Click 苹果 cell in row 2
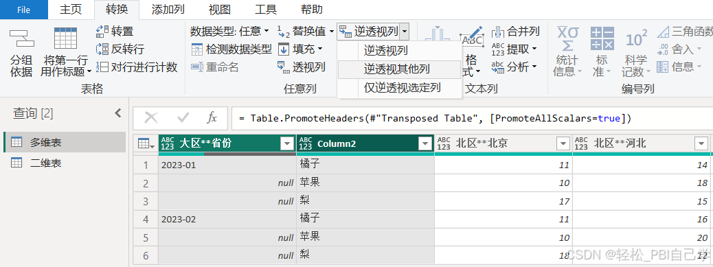713x267 pixels. point(365,183)
